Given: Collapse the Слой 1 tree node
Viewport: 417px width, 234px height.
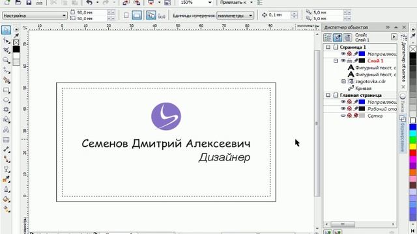Looking at the screenshot, I should coord(336,60).
